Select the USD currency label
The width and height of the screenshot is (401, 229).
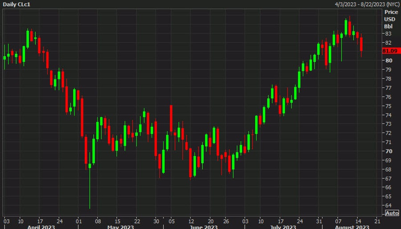click(389, 19)
